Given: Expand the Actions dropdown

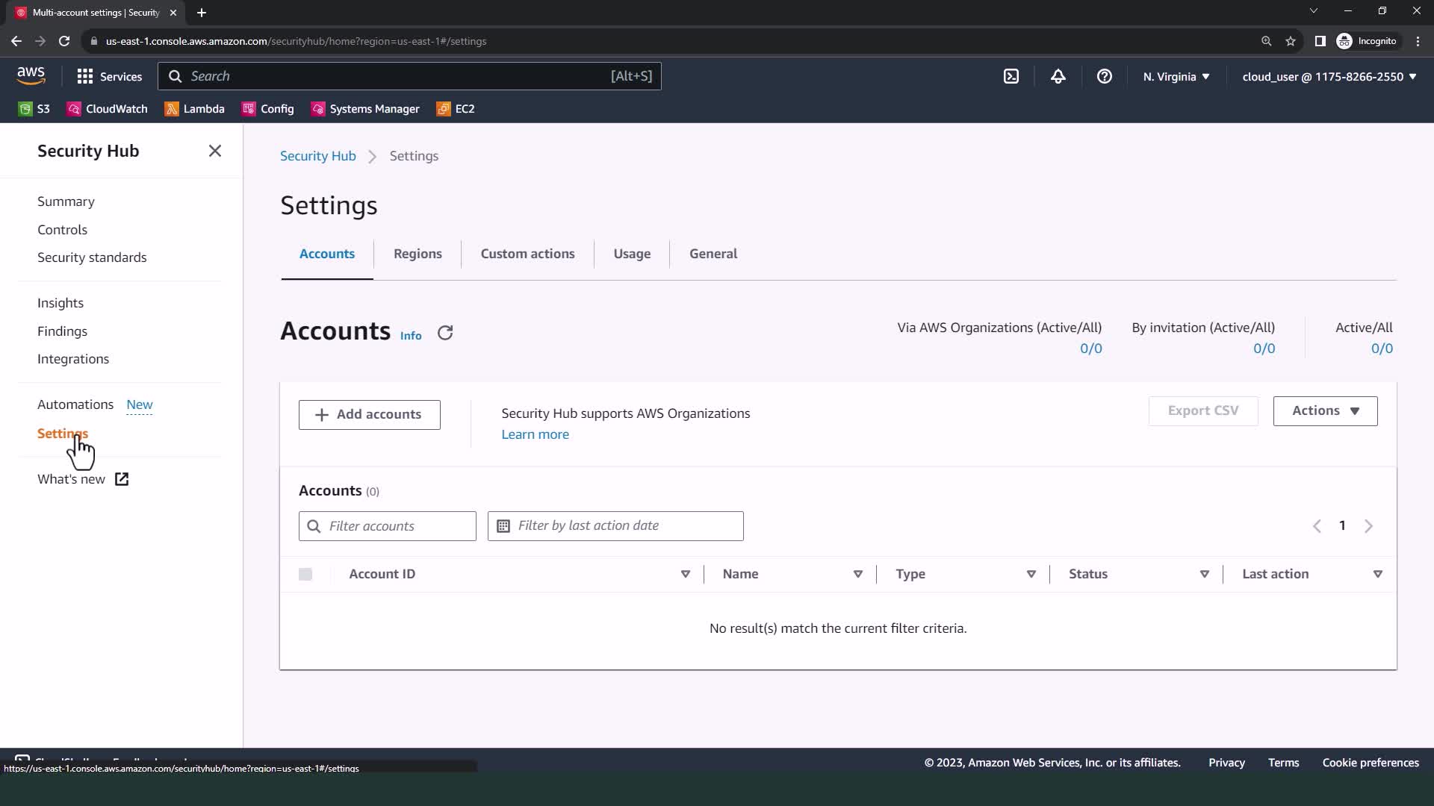Looking at the screenshot, I should 1325,411.
